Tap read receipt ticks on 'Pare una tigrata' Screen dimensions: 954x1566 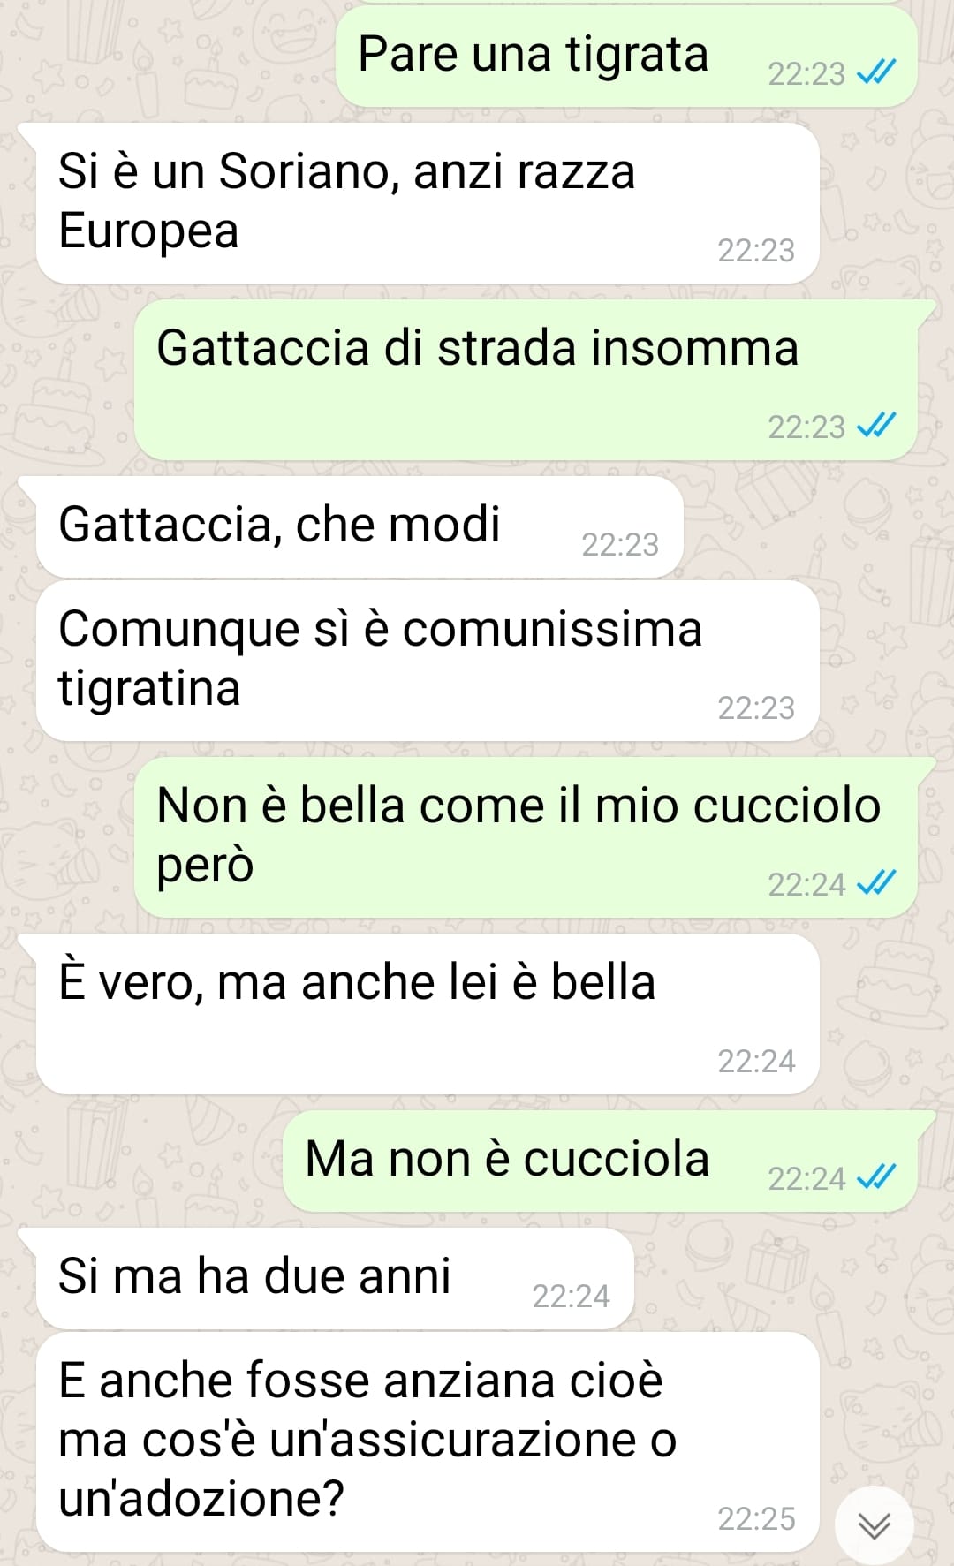tap(876, 72)
